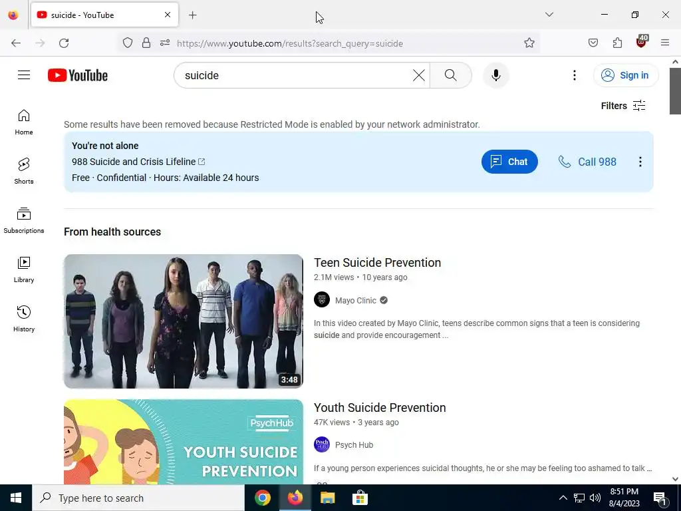This screenshot has width=681, height=511.
Task: Click the YouTube logo
Action: click(78, 75)
